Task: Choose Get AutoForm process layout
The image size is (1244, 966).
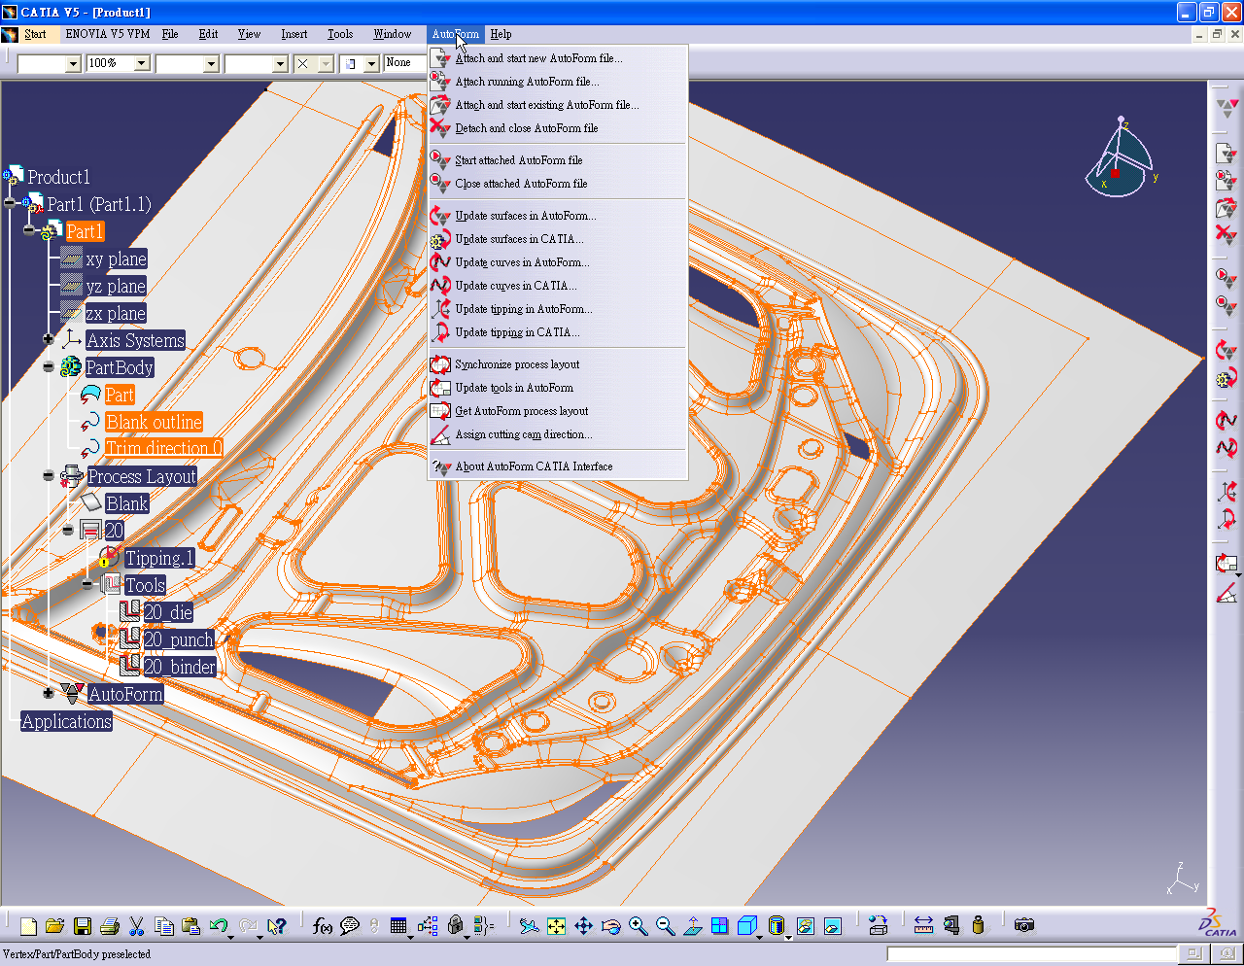Action: (559, 411)
